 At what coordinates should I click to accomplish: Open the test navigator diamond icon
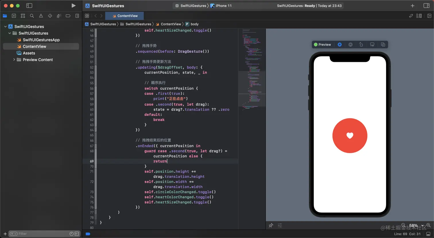click(50, 16)
